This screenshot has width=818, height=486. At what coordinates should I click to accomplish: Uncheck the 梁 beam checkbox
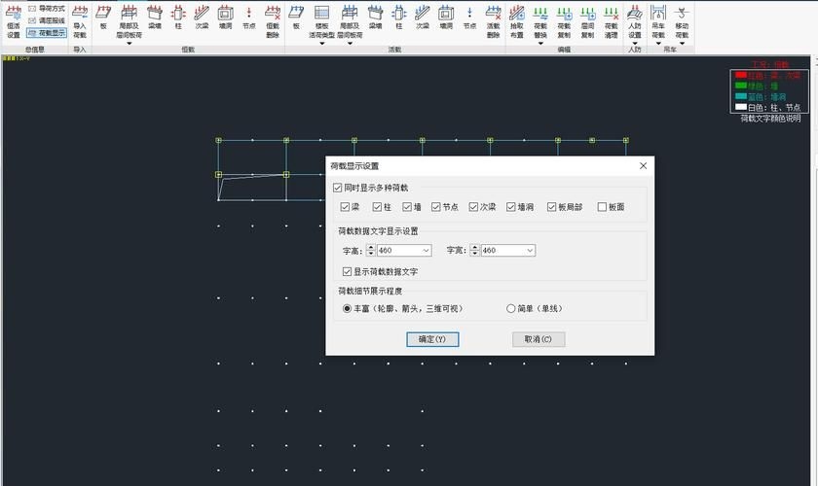[345, 207]
